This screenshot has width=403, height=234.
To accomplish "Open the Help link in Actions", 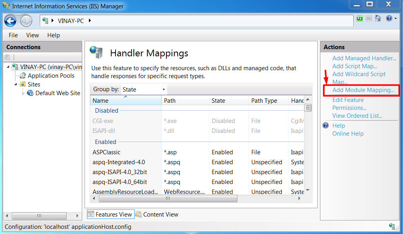I will click(339, 126).
